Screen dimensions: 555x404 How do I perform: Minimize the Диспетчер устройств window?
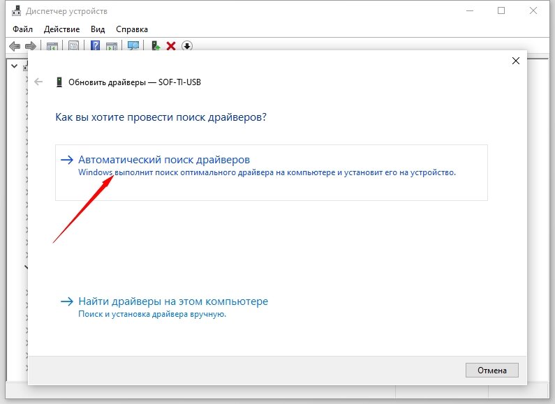[x=470, y=11]
